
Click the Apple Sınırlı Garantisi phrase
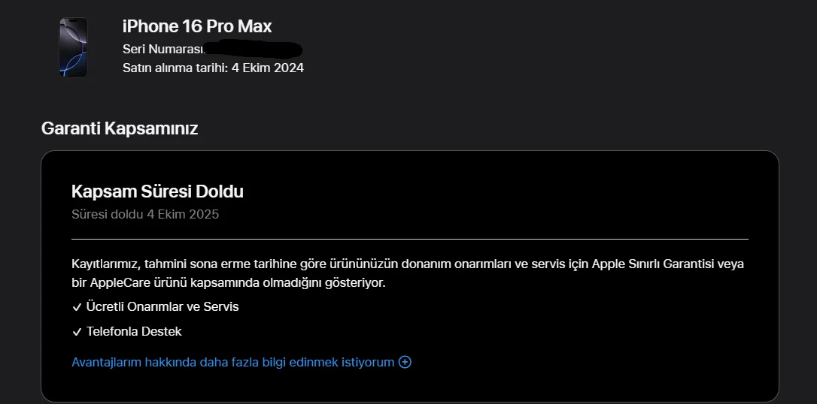pyautogui.click(x=653, y=264)
